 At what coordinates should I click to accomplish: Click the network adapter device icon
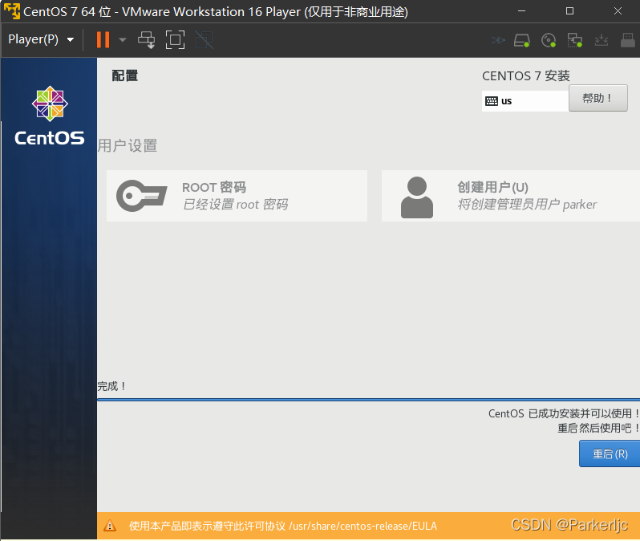(x=575, y=40)
